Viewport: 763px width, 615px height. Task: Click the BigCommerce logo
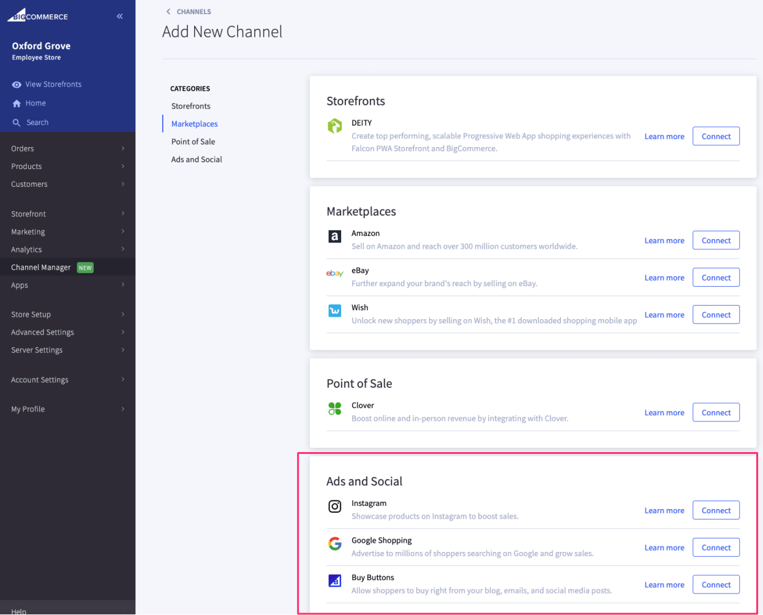click(37, 15)
